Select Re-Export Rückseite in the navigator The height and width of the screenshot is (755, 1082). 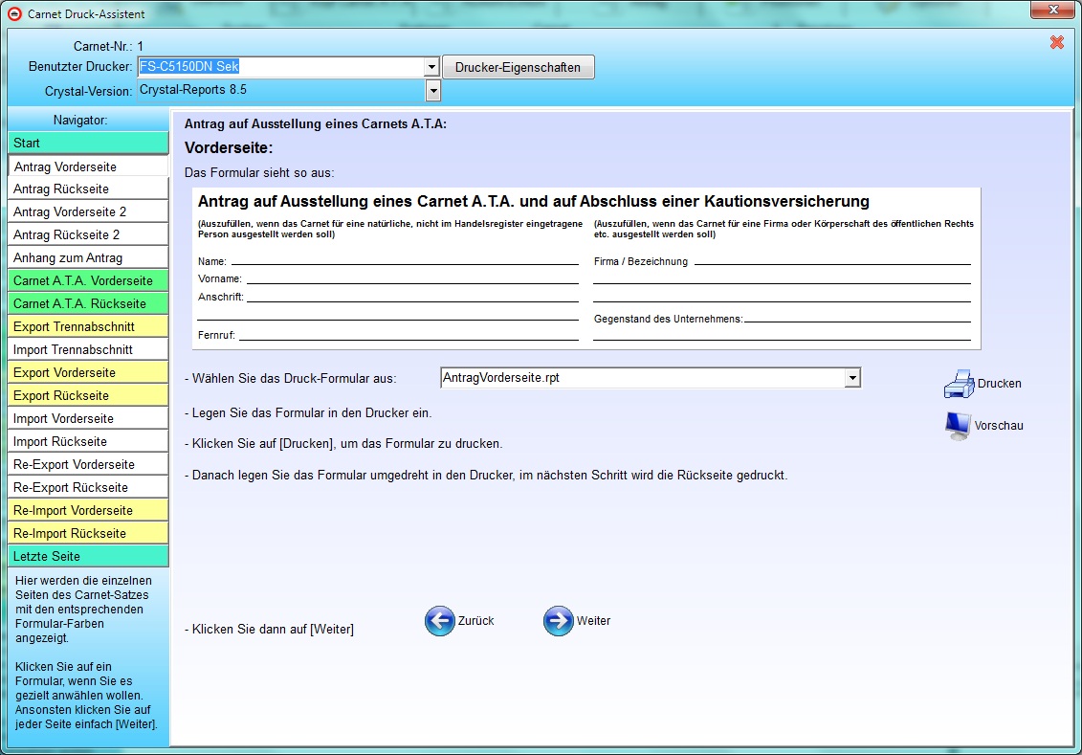88,487
